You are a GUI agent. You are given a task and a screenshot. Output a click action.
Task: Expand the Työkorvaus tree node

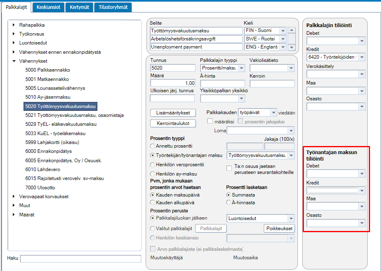pos(14,34)
